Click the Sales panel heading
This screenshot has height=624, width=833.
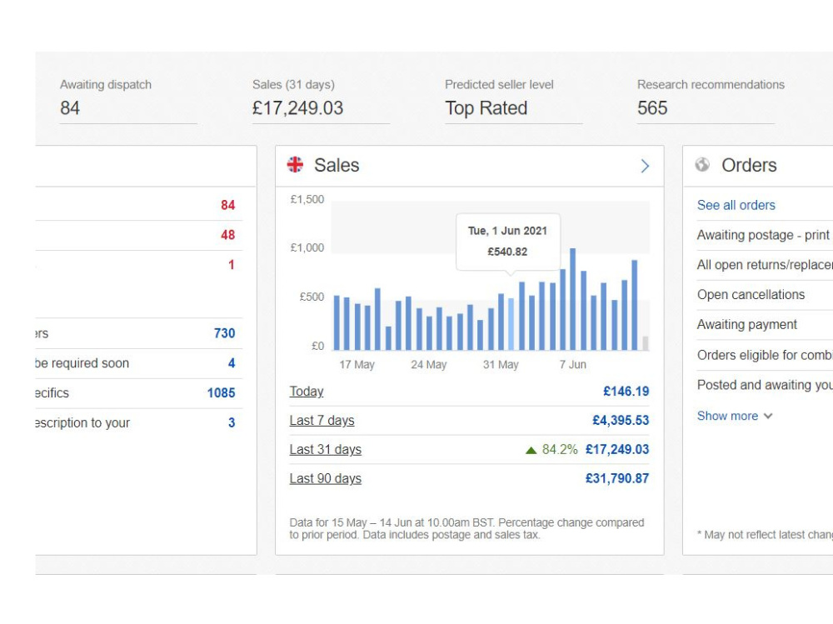[337, 165]
